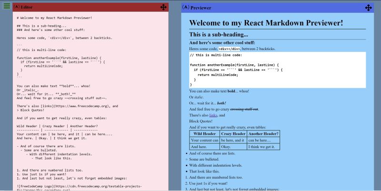This screenshot has height=191, width=381.
Task: Click the 'function anotherExample' line in Editor
Action: (59, 58)
